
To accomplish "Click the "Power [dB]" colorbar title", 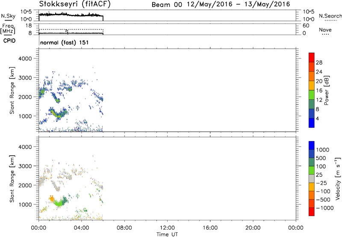I will (326, 90).
